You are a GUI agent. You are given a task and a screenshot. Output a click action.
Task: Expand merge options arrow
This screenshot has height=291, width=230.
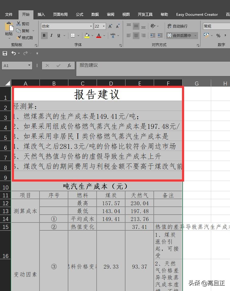[195, 35]
